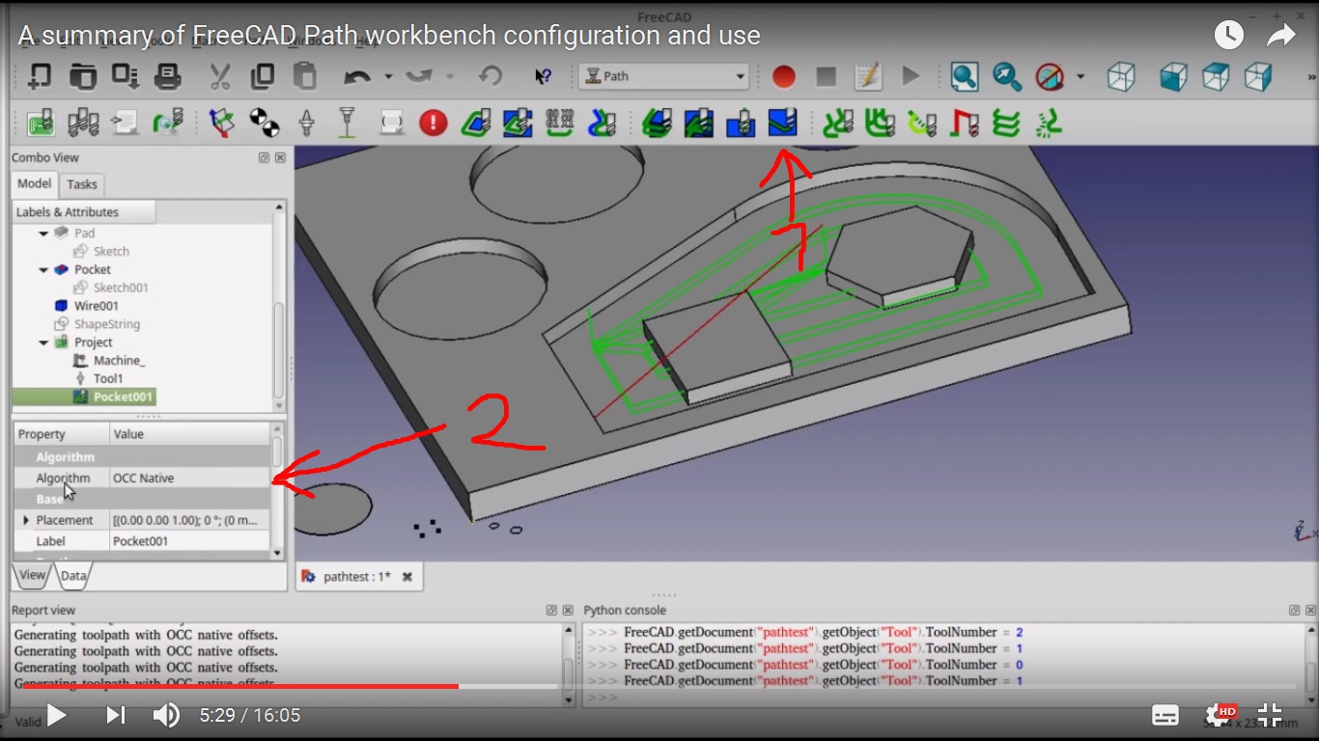Screen dimensions: 1319x741
Task: Click the Fit Selection zoom icon
Action: point(1006,76)
